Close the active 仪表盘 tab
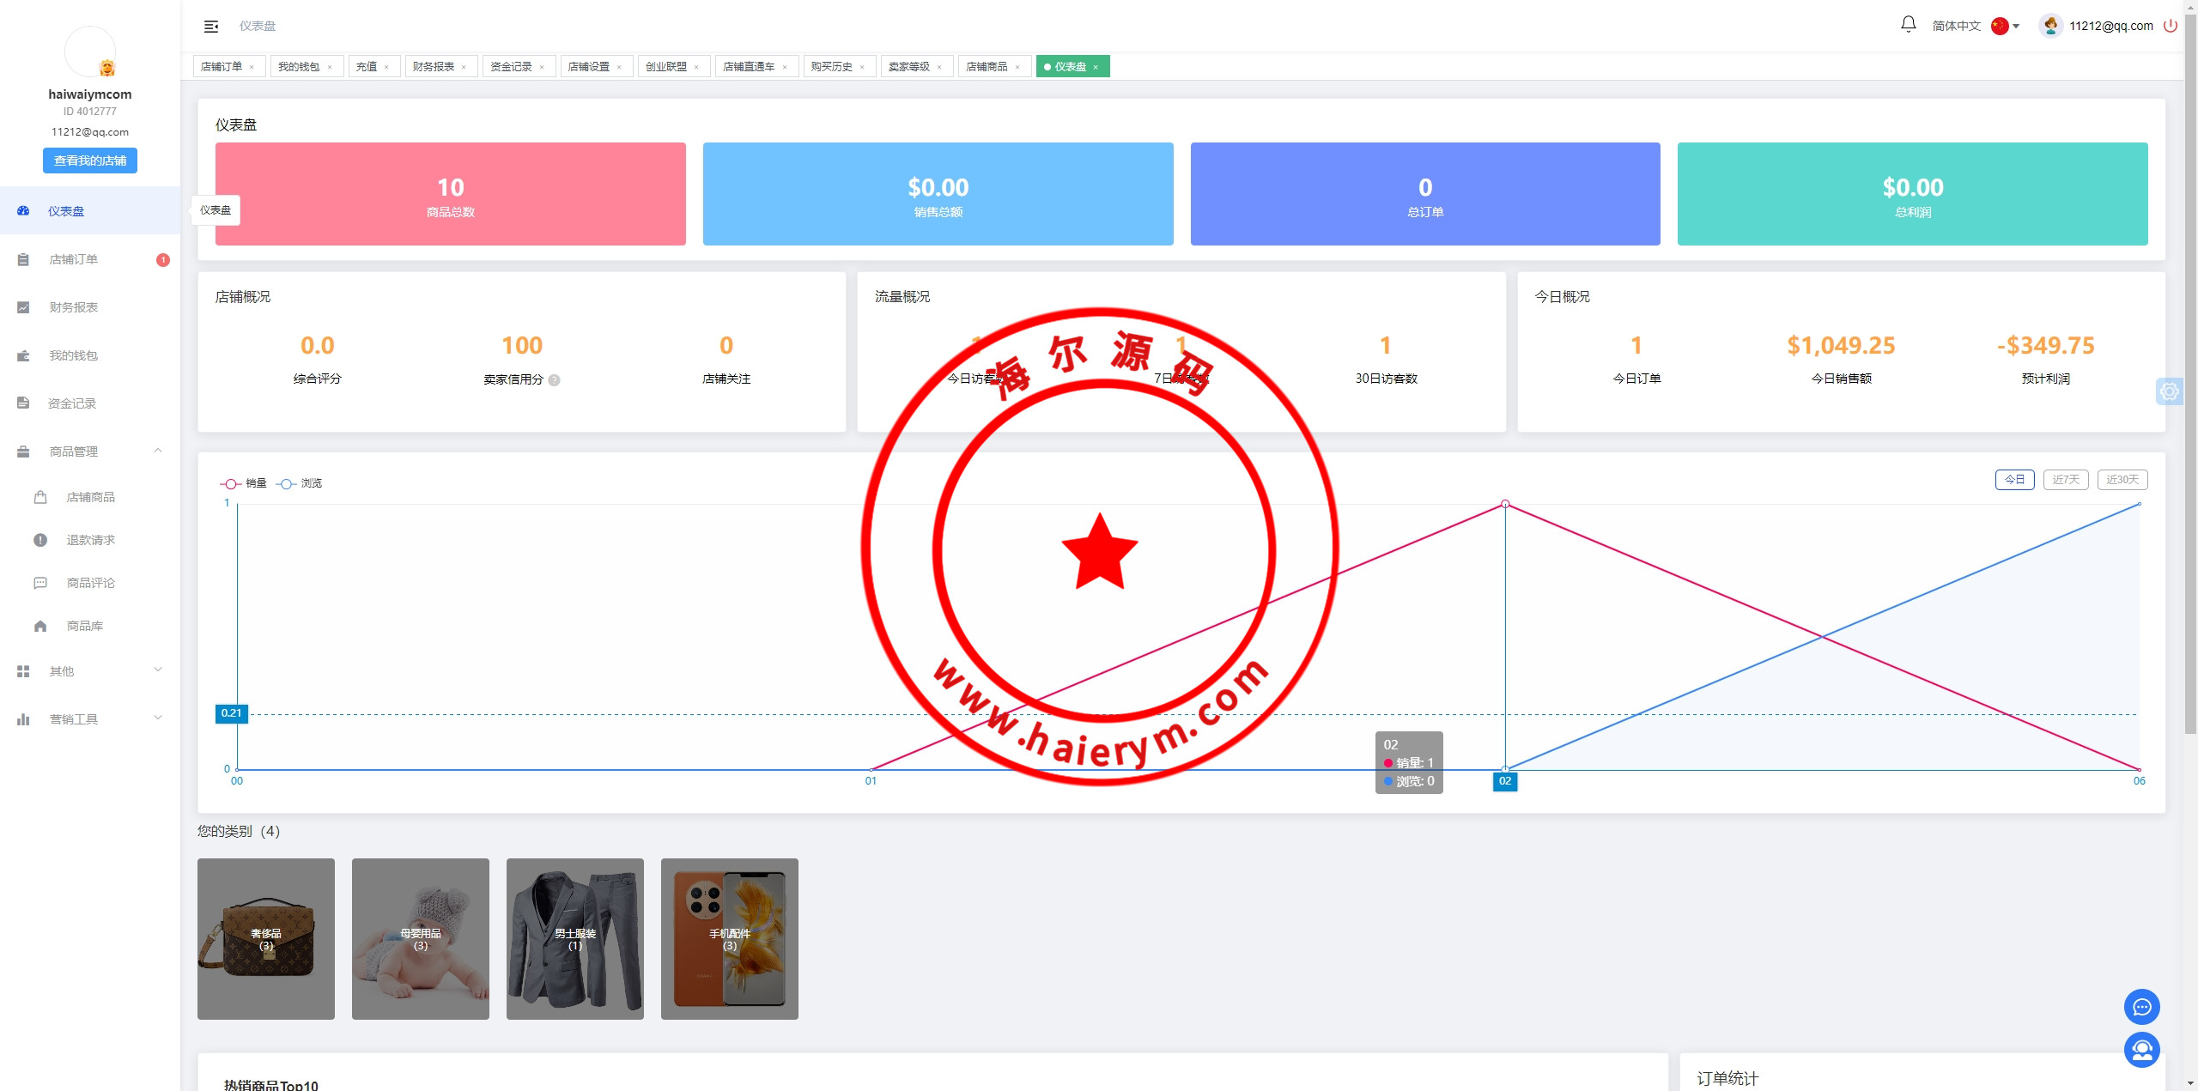 tap(1096, 67)
